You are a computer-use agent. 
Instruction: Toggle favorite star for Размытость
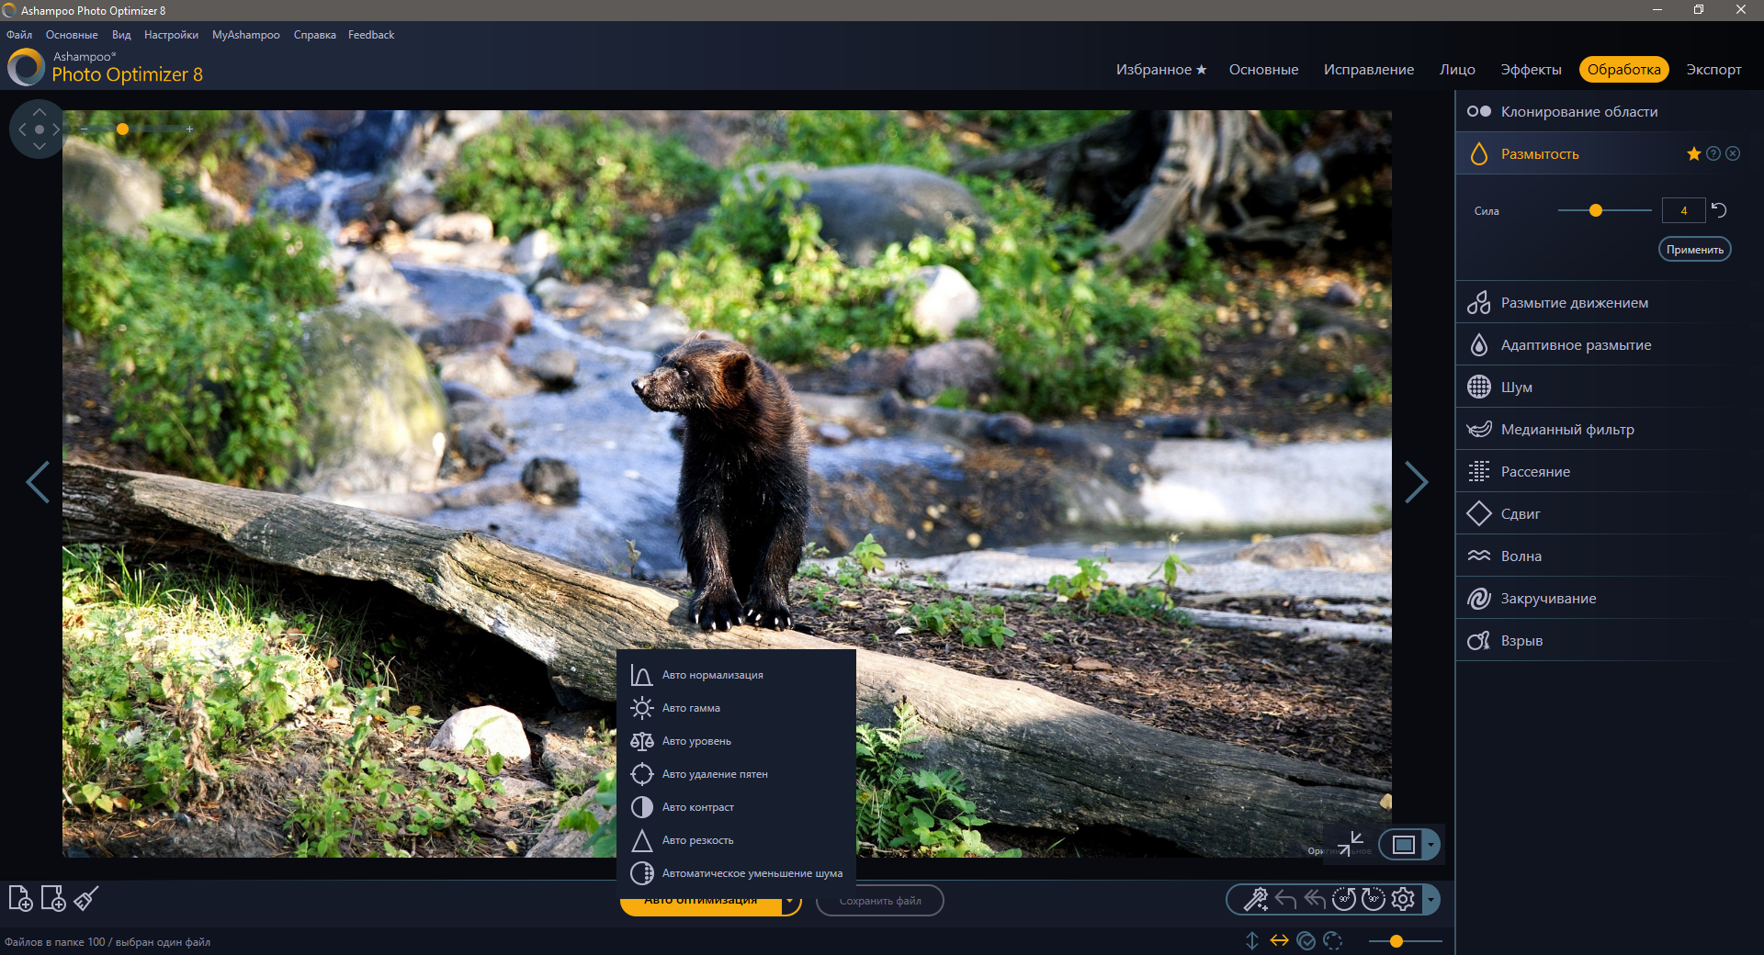point(1694,154)
